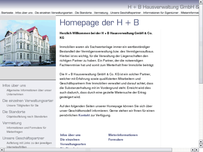The height and width of the screenshot is (152, 203).
Task: Open bottom link Formulare
Action: coord(116,139)
